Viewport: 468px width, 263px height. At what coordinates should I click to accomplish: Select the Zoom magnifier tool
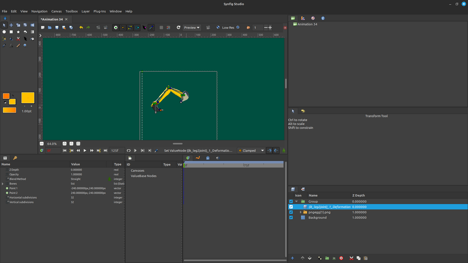(x=25, y=46)
